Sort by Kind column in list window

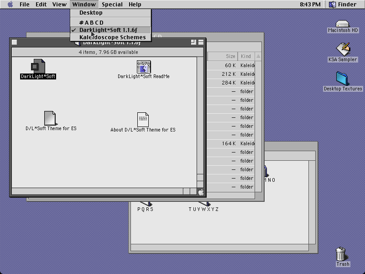tap(246, 56)
